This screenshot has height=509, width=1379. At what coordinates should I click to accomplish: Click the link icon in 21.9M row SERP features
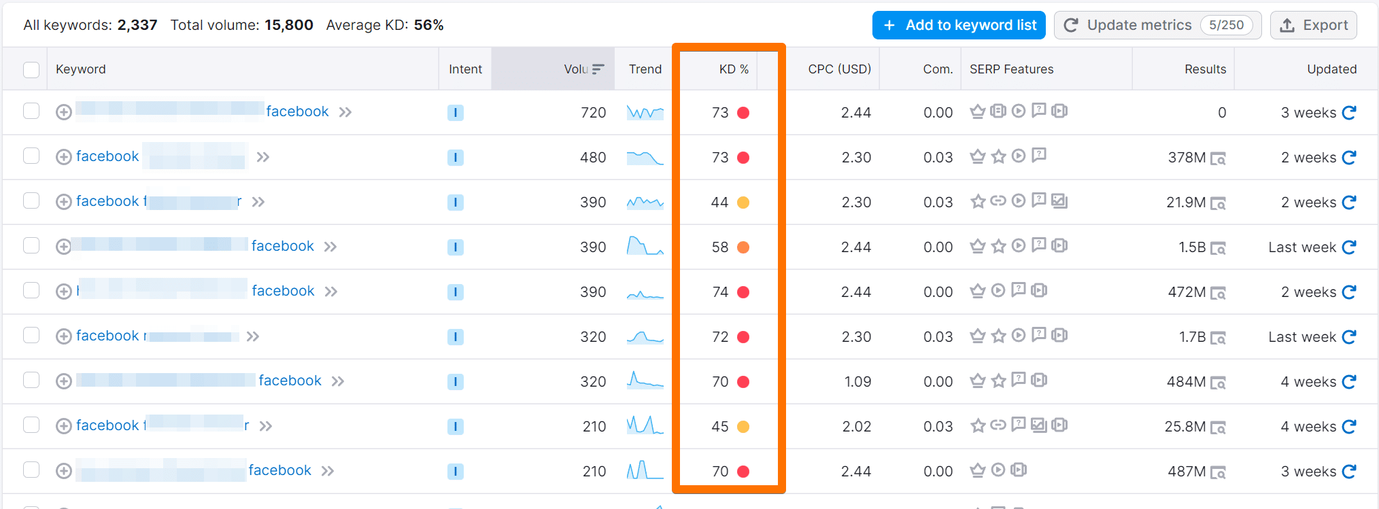click(998, 200)
